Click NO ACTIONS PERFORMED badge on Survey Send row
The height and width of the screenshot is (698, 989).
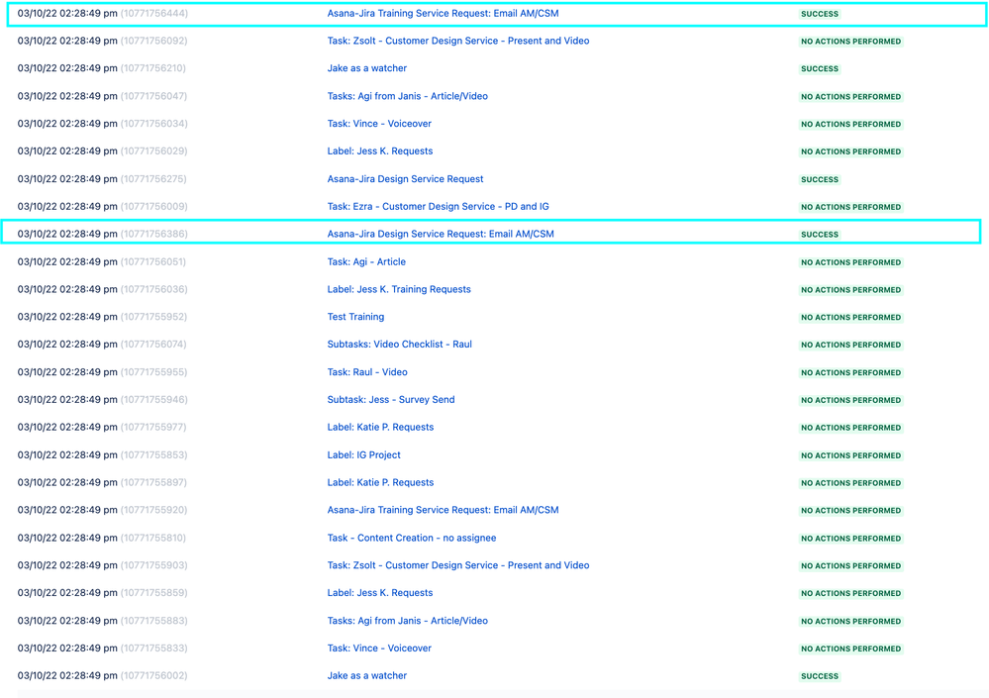coord(850,400)
